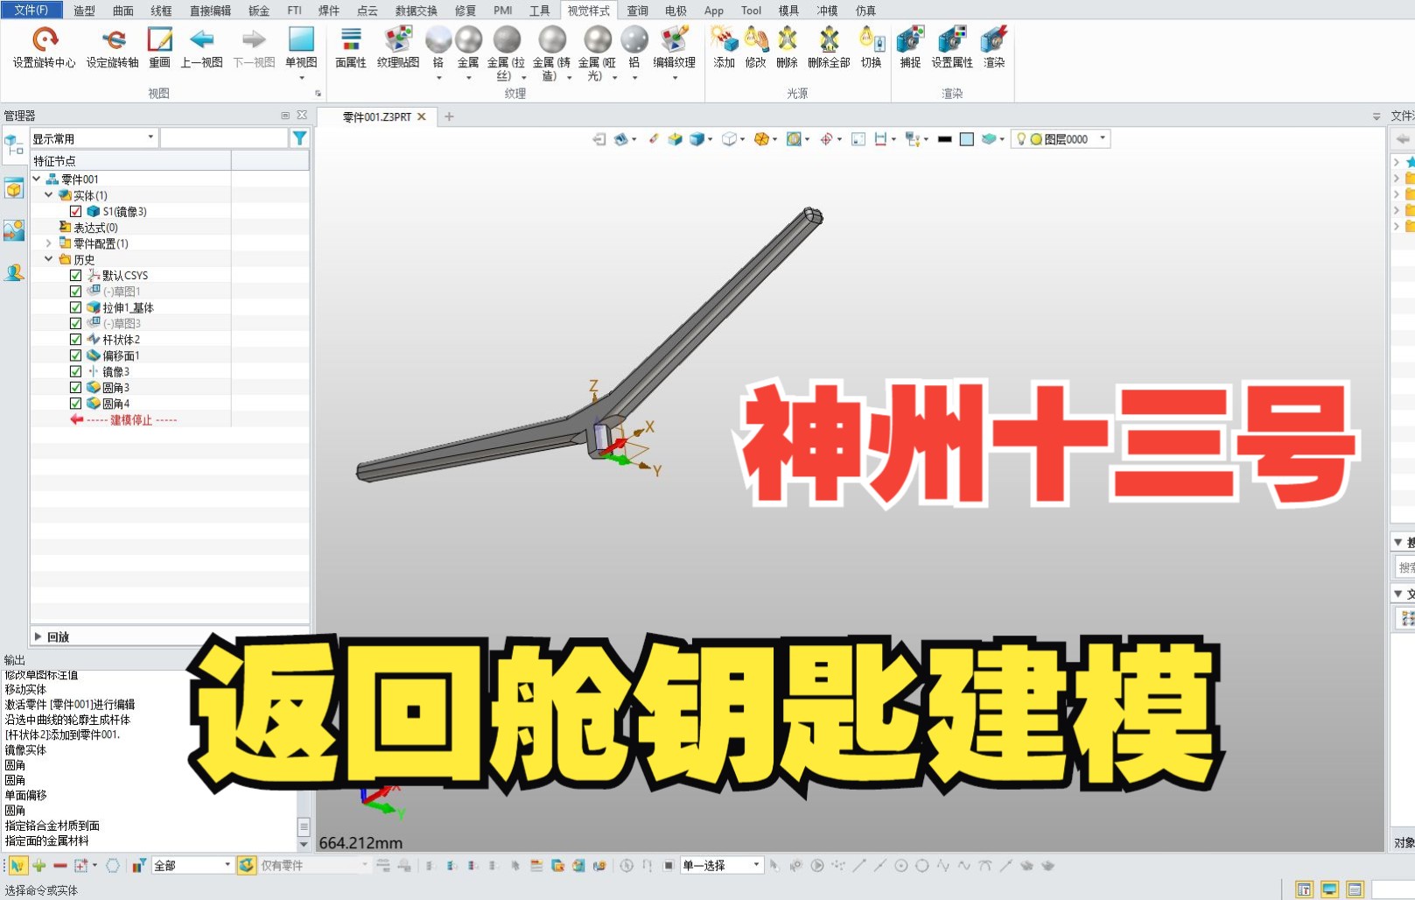Apply the 铝 aluminum texture
This screenshot has width=1415, height=900.
point(633,42)
